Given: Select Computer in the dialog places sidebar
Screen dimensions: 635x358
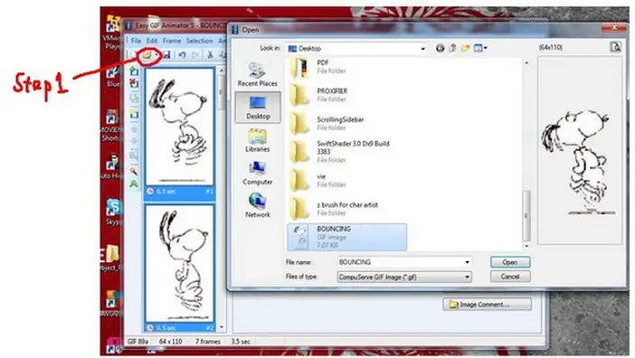Looking at the screenshot, I should point(257,174).
